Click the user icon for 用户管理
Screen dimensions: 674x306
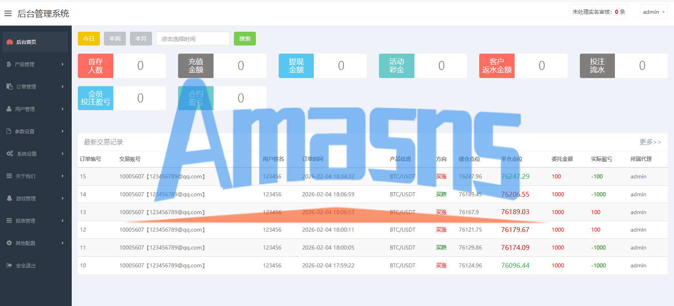pyautogui.click(x=9, y=109)
